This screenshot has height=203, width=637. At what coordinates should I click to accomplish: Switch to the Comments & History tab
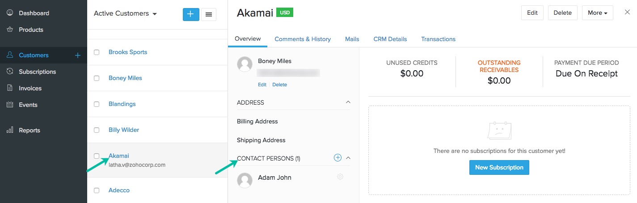303,39
